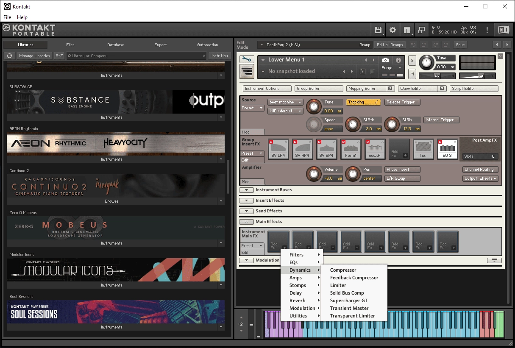Image resolution: width=515 pixels, height=348 pixels.
Task: Open the snapshot camera view
Action: [385, 60]
